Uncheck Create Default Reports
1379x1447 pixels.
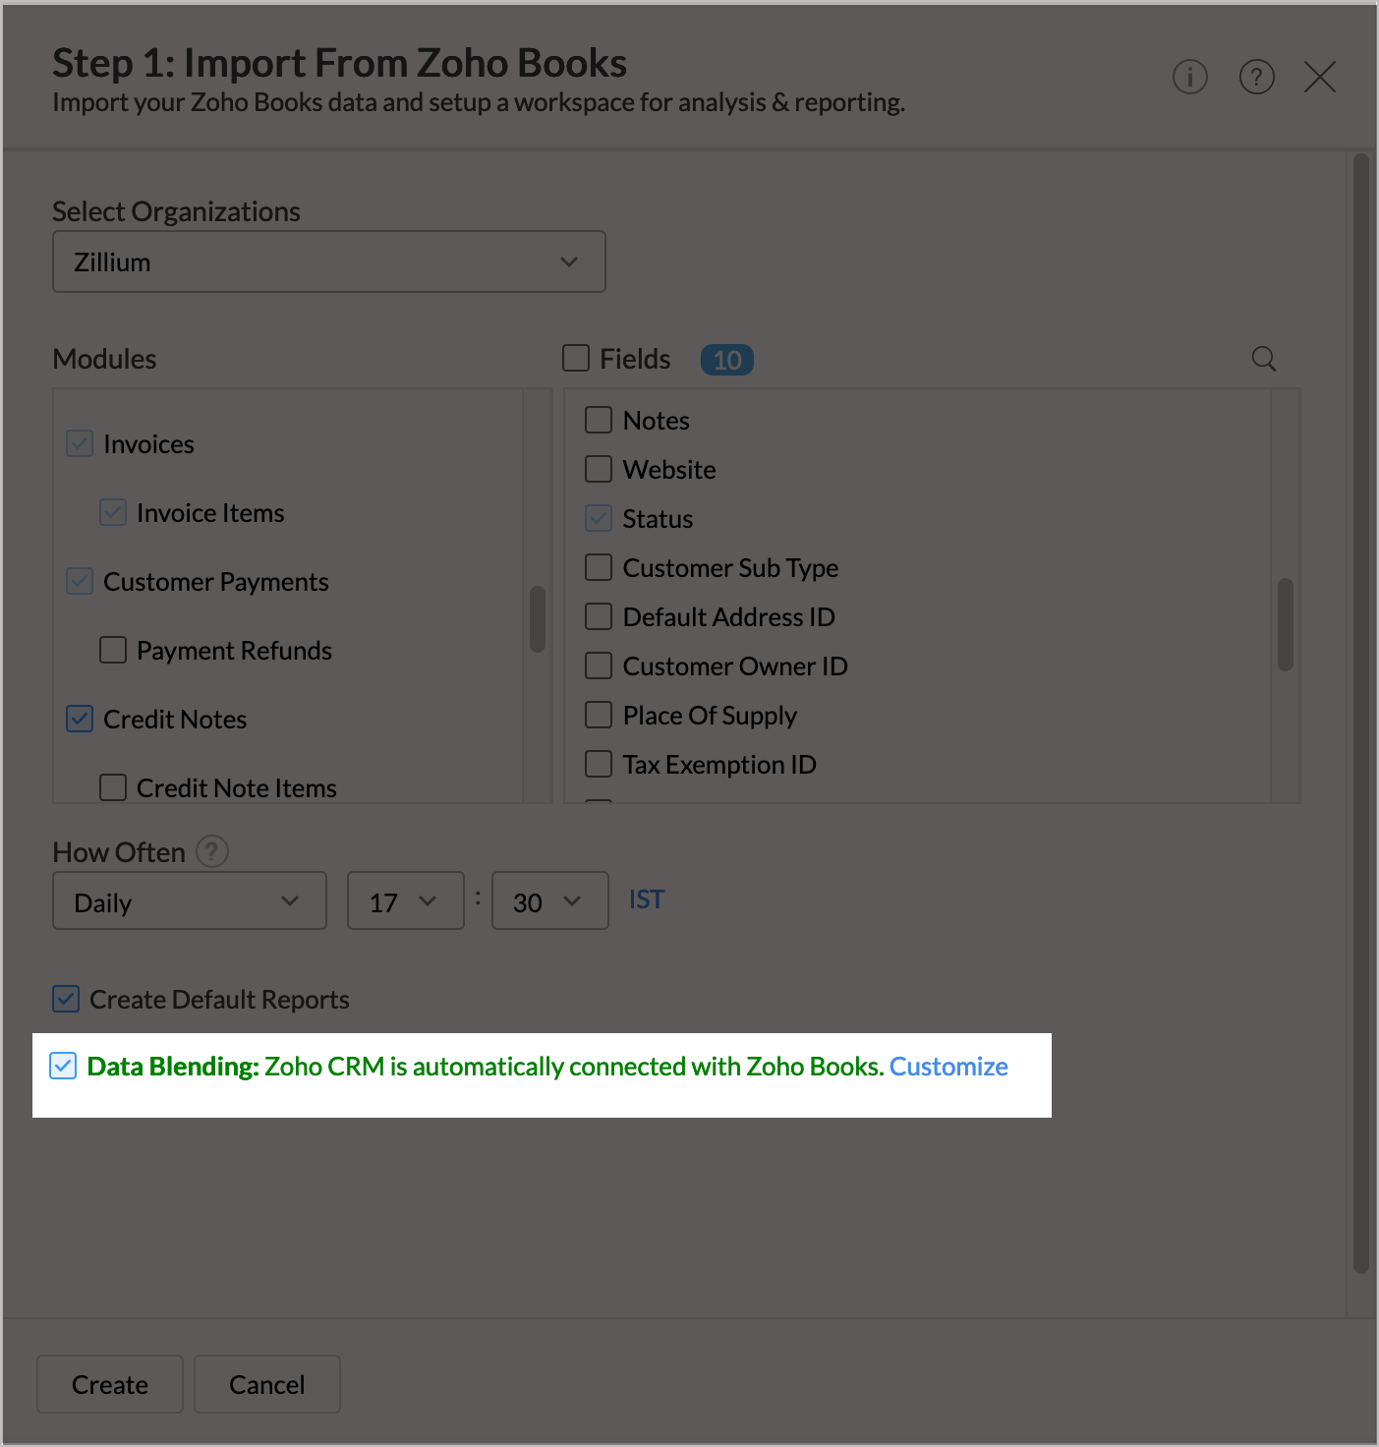pos(65,999)
